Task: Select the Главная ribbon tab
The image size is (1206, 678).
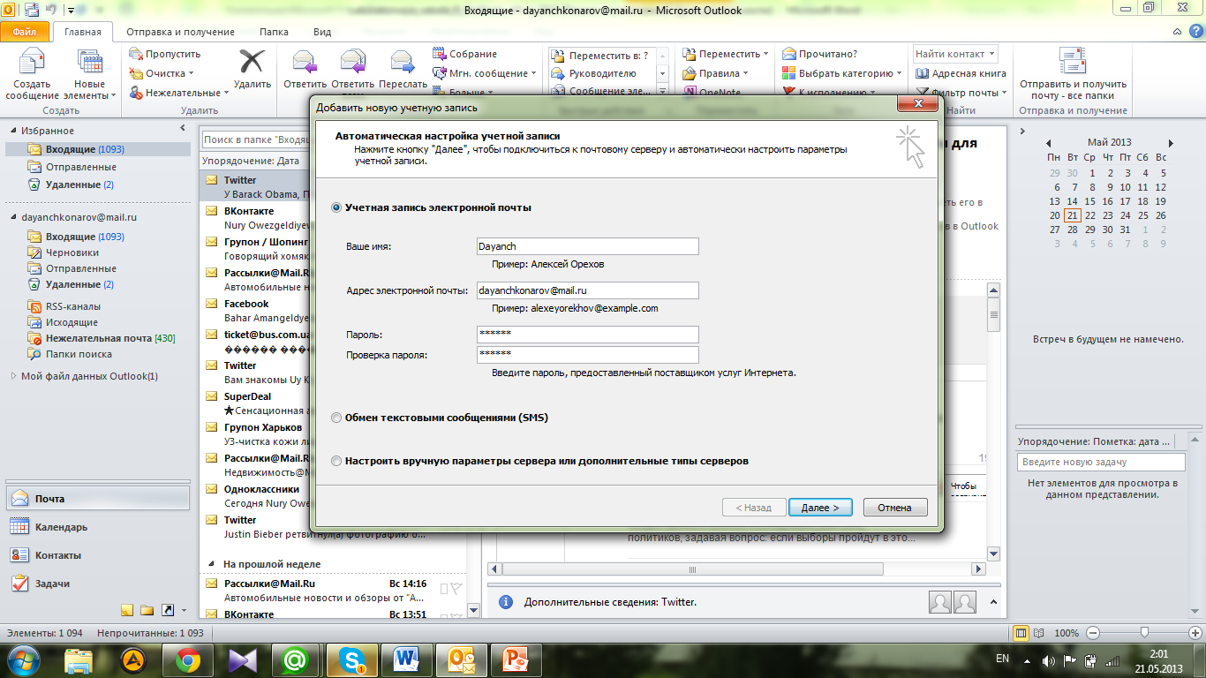Action: 83,32
